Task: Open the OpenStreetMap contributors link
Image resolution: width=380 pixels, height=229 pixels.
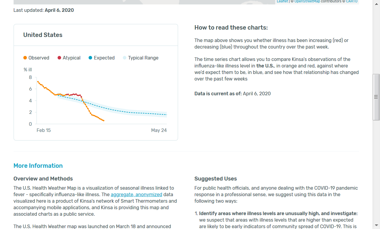Action: coord(307,1)
